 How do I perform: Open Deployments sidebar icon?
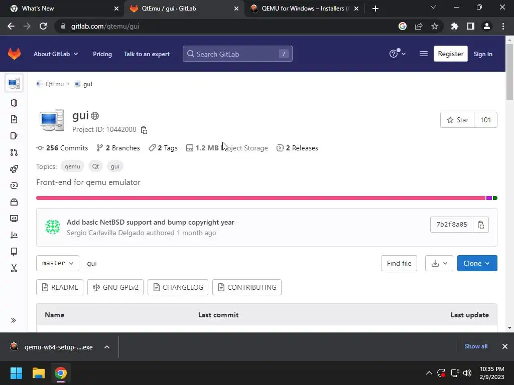tap(14, 185)
